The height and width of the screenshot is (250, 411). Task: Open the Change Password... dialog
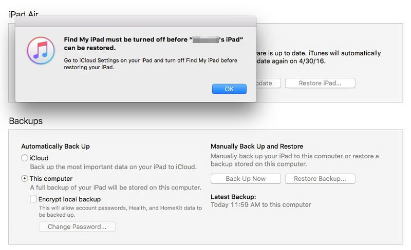[77, 227]
